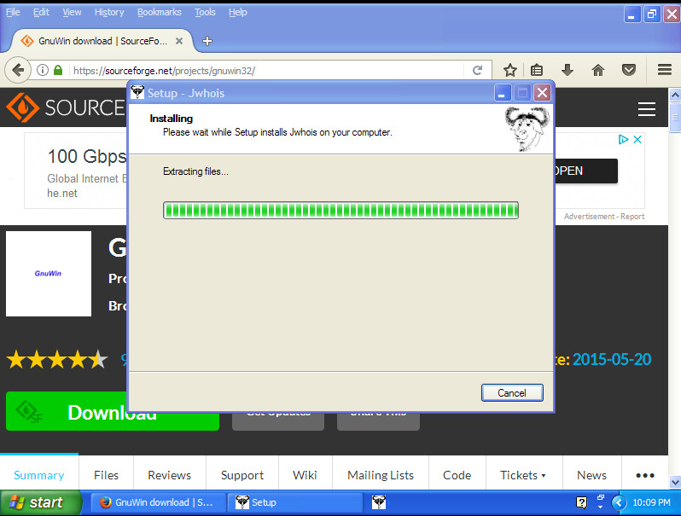Image resolution: width=681 pixels, height=516 pixels.
Task: Click the Firefox back arrow button
Action: coord(18,70)
